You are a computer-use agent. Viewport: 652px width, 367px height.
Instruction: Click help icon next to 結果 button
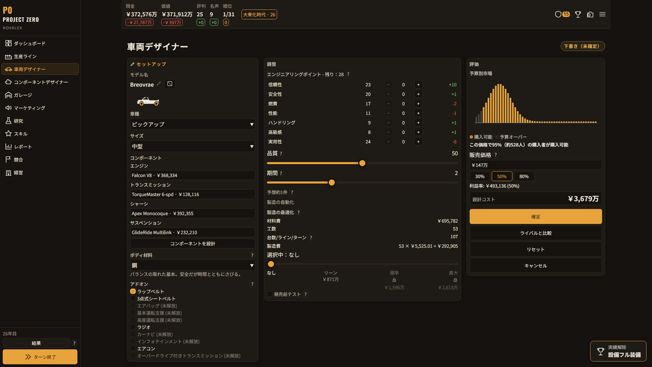74,343
